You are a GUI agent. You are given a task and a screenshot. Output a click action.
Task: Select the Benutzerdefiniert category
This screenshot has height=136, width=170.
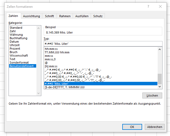pyautogui.click(x=23, y=66)
